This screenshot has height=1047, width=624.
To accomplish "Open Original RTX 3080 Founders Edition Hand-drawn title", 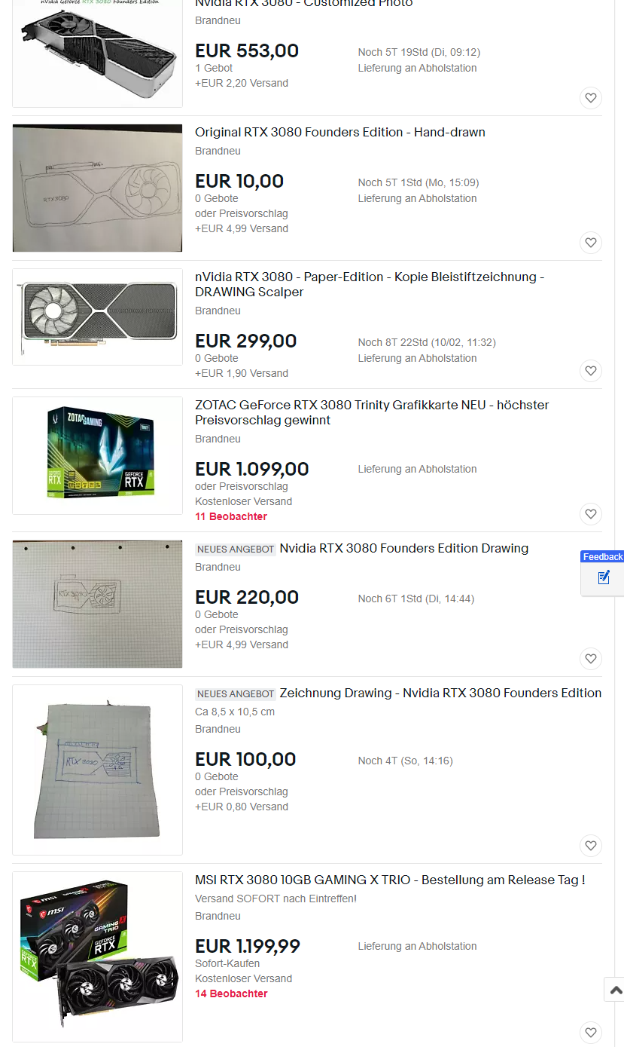I will (x=340, y=133).
